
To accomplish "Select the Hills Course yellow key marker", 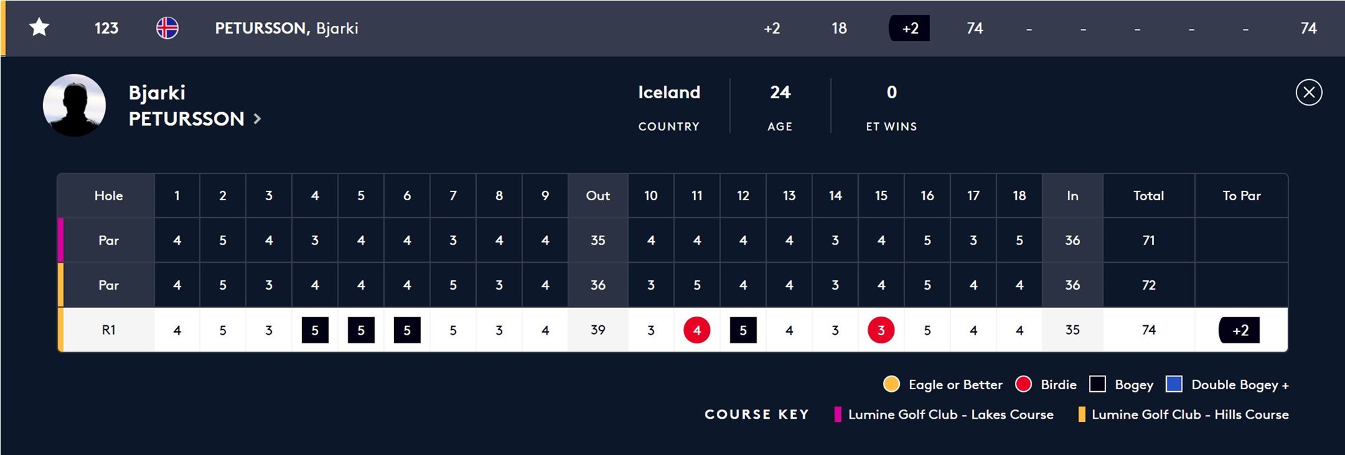I will point(1081,414).
